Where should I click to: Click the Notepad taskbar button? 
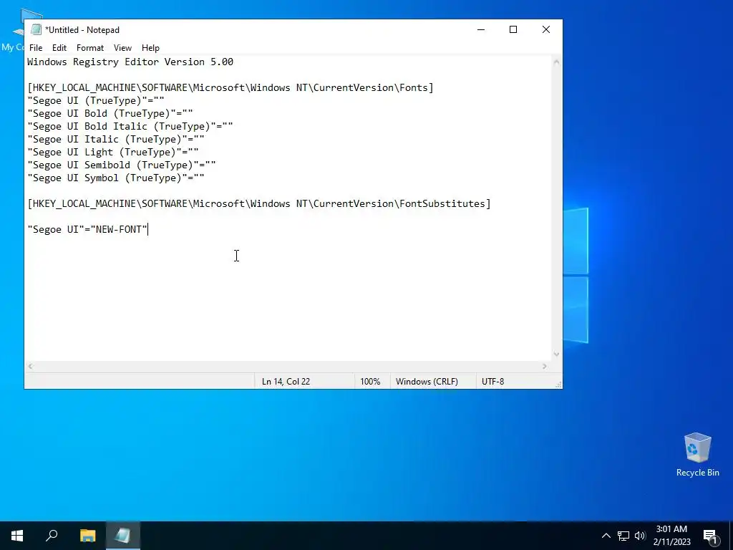coord(122,536)
